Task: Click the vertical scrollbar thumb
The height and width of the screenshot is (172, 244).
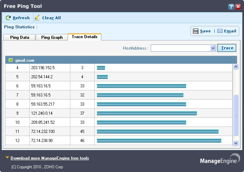Action: [x=236, y=115]
